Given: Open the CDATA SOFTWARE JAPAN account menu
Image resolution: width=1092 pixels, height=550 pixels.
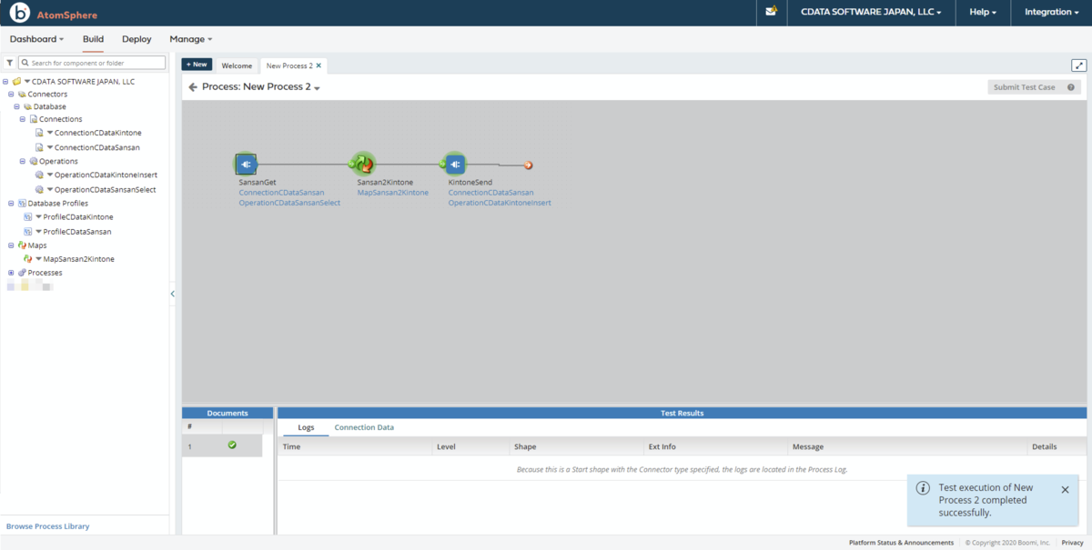Looking at the screenshot, I should point(871,13).
